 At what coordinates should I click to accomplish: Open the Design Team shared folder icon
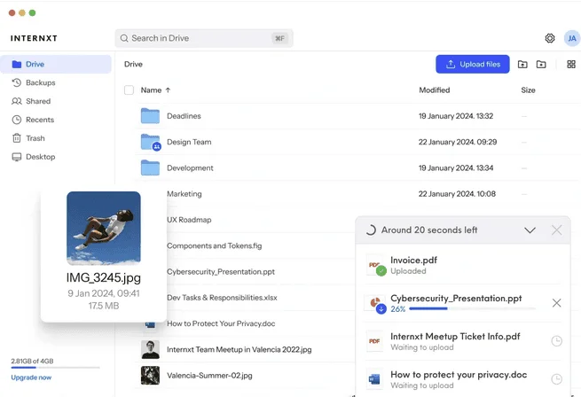point(151,142)
